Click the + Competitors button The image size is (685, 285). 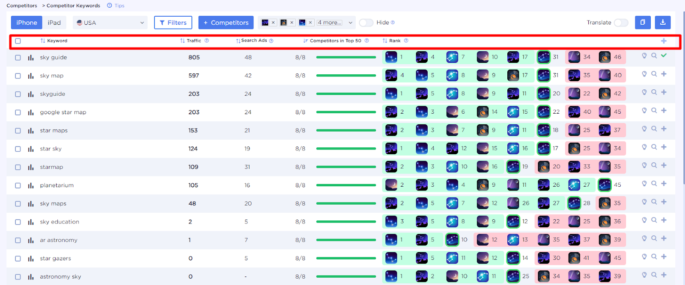click(226, 23)
